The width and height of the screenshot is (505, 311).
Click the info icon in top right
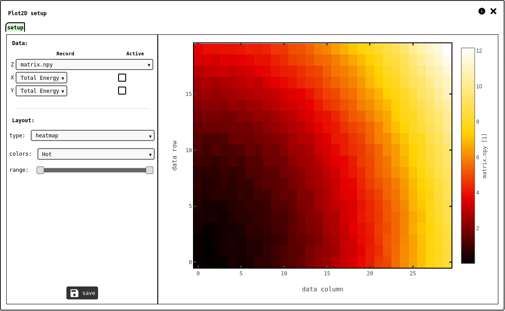point(481,11)
